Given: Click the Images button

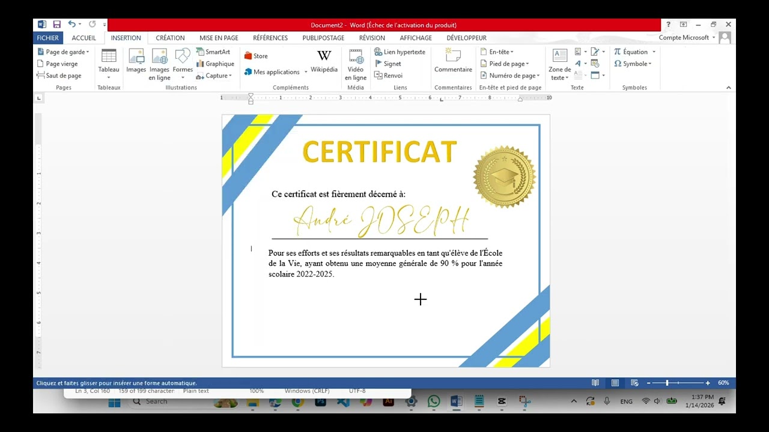Looking at the screenshot, I should (136, 61).
